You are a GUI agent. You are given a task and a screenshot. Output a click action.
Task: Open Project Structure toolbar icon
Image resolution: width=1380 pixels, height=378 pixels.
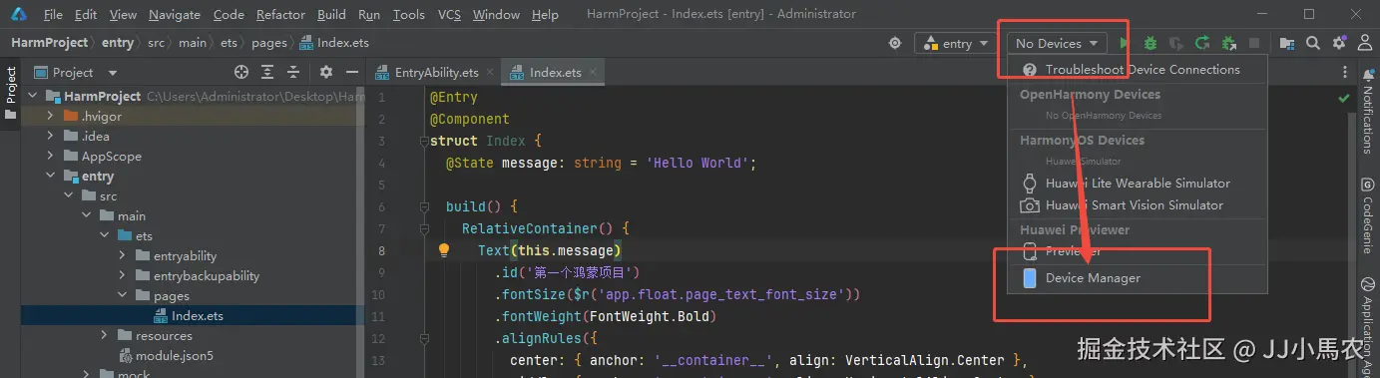[x=1287, y=43]
